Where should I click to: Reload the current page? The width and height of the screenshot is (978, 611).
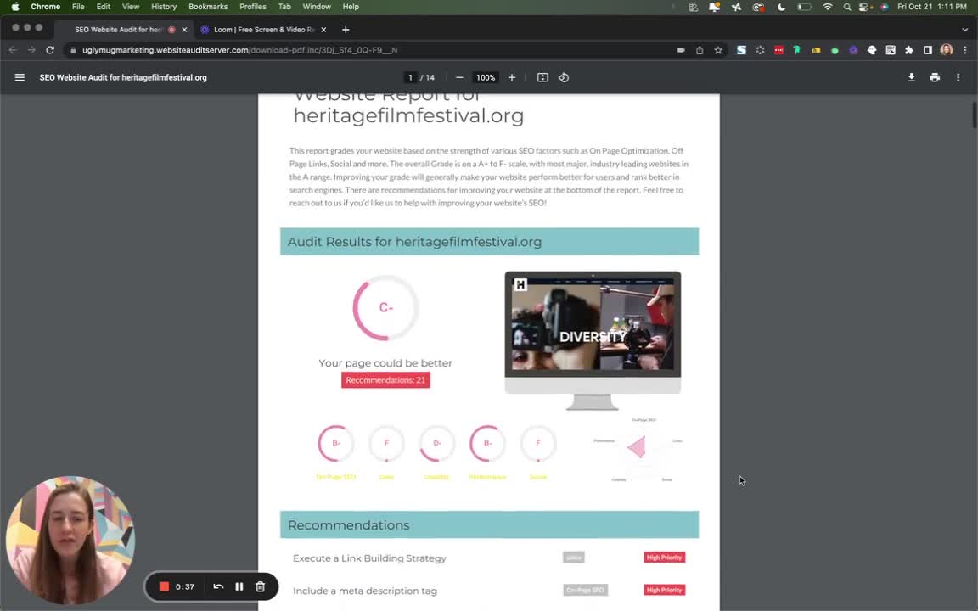pyautogui.click(x=50, y=50)
